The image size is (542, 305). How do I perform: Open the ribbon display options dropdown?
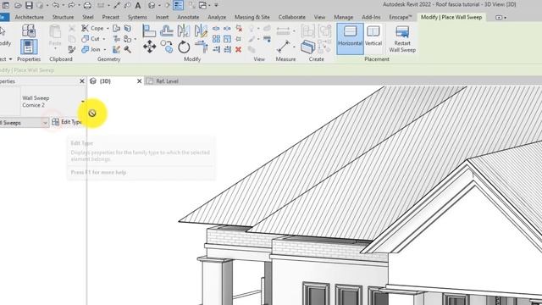501,17
